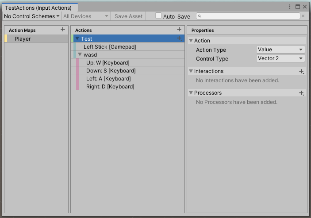Add an interaction using the plus icon
Image resolution: width=311 pixels, height=218 pixels.
pos(301,71)
